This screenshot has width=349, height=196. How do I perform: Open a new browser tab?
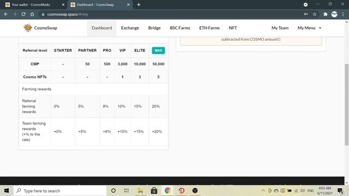pos(139,5)
